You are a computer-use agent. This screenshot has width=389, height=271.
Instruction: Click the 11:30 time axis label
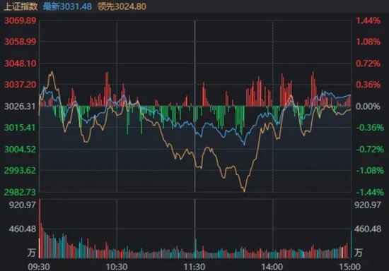pyautogui.click(x=194, y=267)
